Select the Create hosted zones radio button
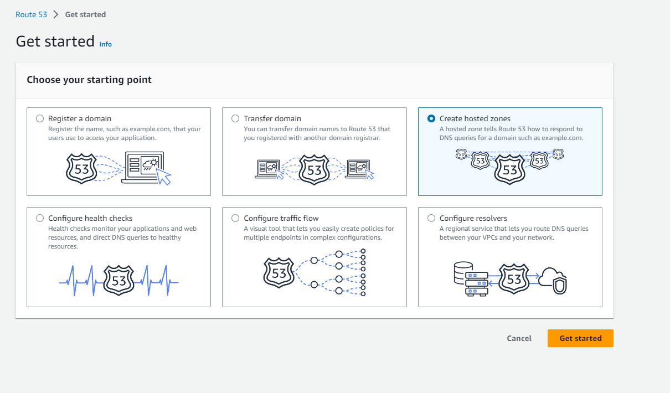This screenshot has height=393, width=670. point(431,118)
